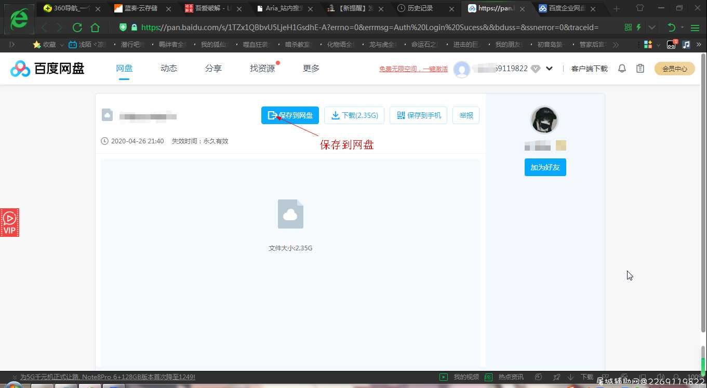The height and width of the screenshot is (388, 707).
Task: Click the Note8Pro news ticker link
Action: pyautogui.click(x=108, y=377)
